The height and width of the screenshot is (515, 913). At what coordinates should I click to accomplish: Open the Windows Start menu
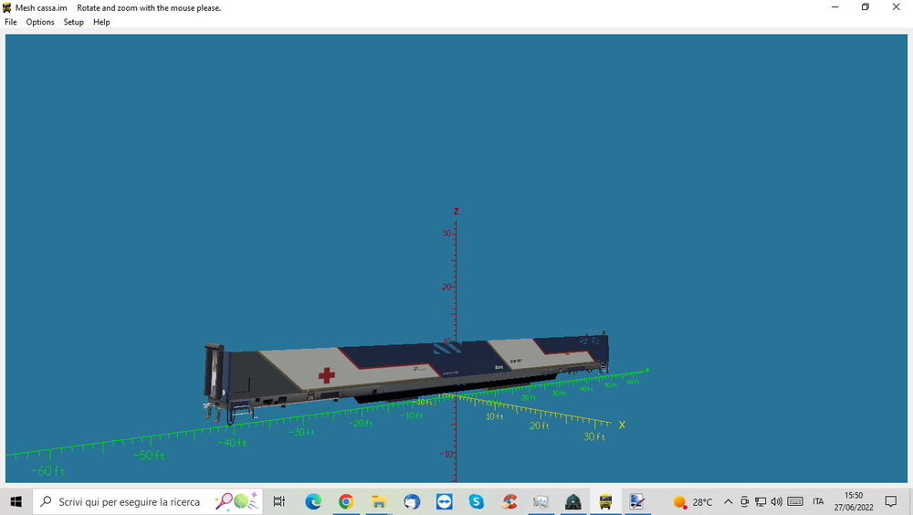point(16,501)
